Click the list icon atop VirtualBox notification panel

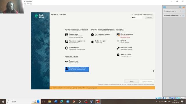(180, 7)
